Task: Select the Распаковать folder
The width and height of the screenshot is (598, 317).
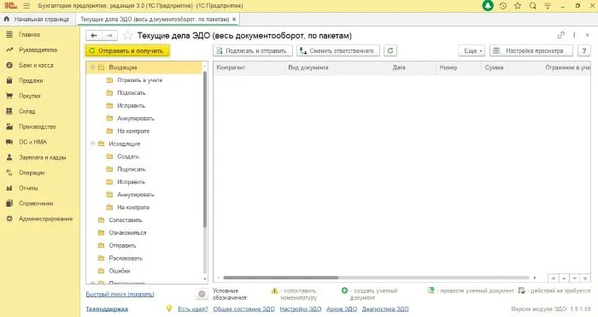Action: point(126,258)
